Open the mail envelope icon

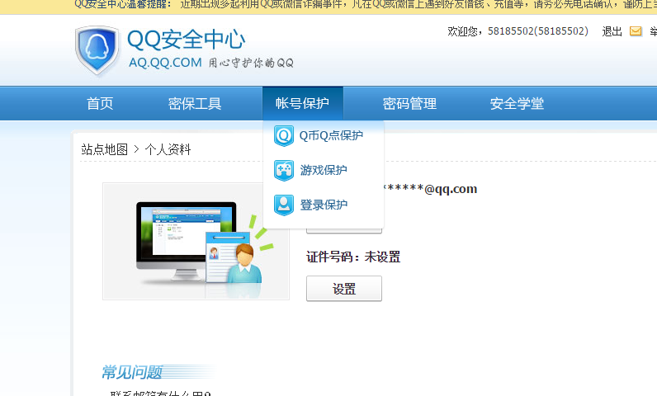636,31
